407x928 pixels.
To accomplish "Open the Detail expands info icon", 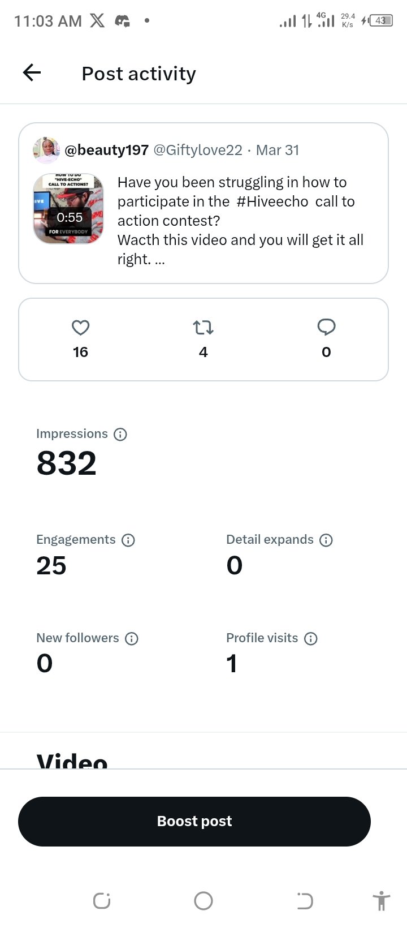I will click(326, 540).
